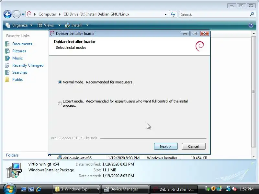Go back using Explorer back arrow

7,14
